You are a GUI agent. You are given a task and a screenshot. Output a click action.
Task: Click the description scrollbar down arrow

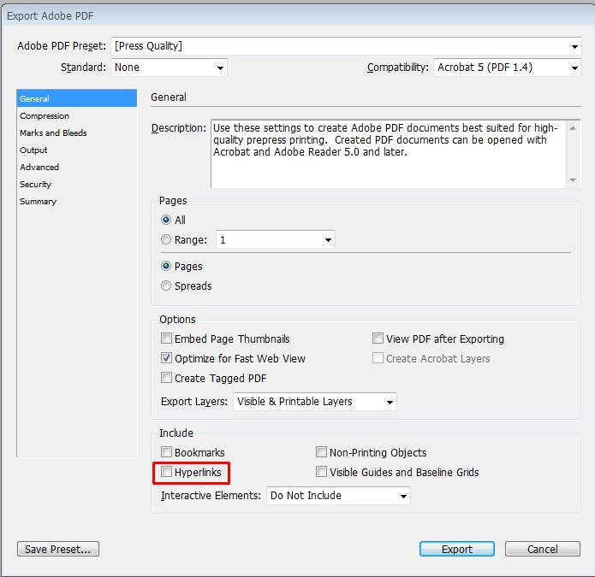tap(573, 180)
